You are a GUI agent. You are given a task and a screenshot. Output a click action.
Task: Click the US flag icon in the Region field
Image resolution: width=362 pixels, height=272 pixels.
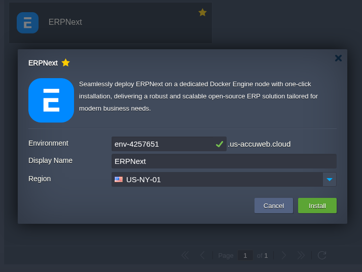click(119, 179)
